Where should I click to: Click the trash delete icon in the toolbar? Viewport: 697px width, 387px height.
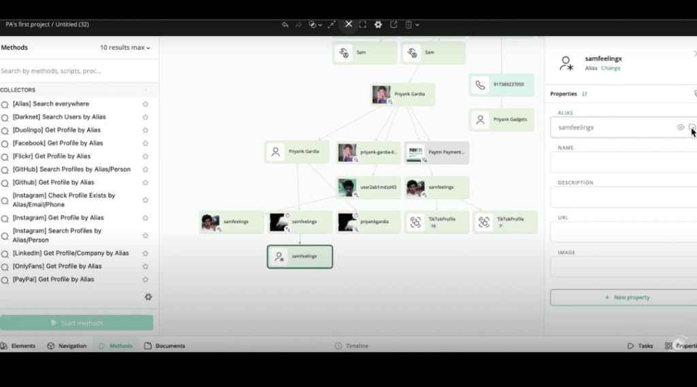pyautogui.click(x=408, y=24)
